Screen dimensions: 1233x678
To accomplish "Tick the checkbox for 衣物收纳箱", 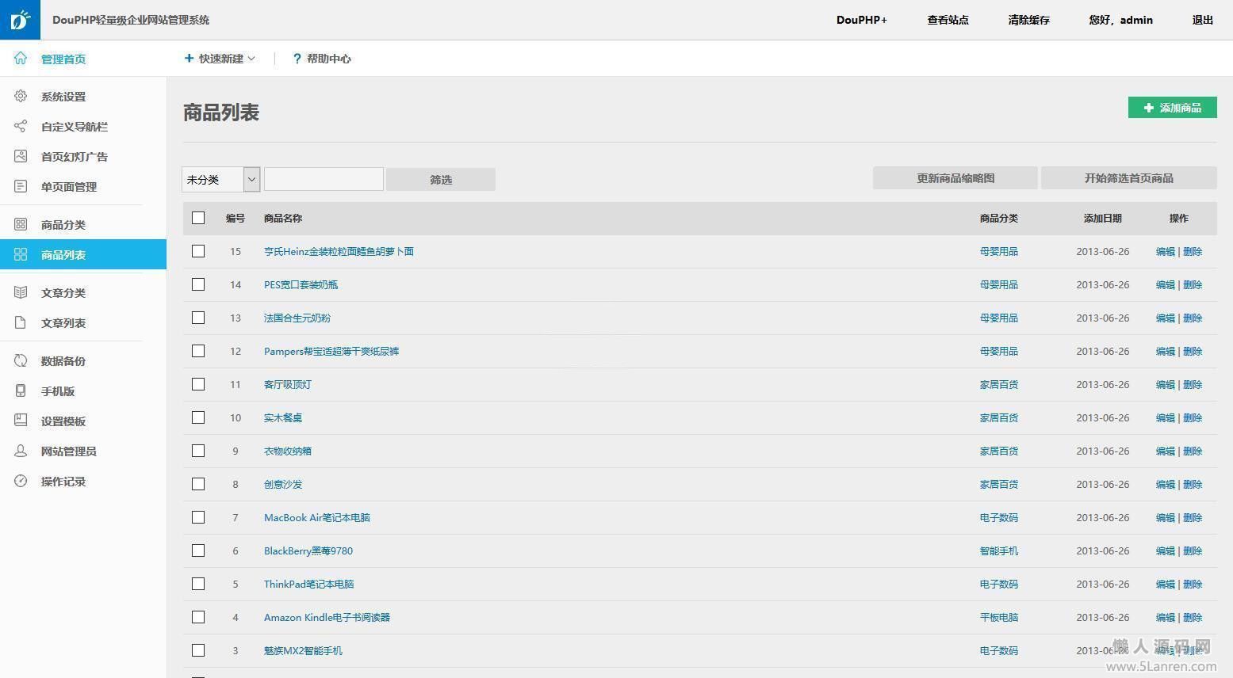I will pyautogui.click(x=198, y=451).
